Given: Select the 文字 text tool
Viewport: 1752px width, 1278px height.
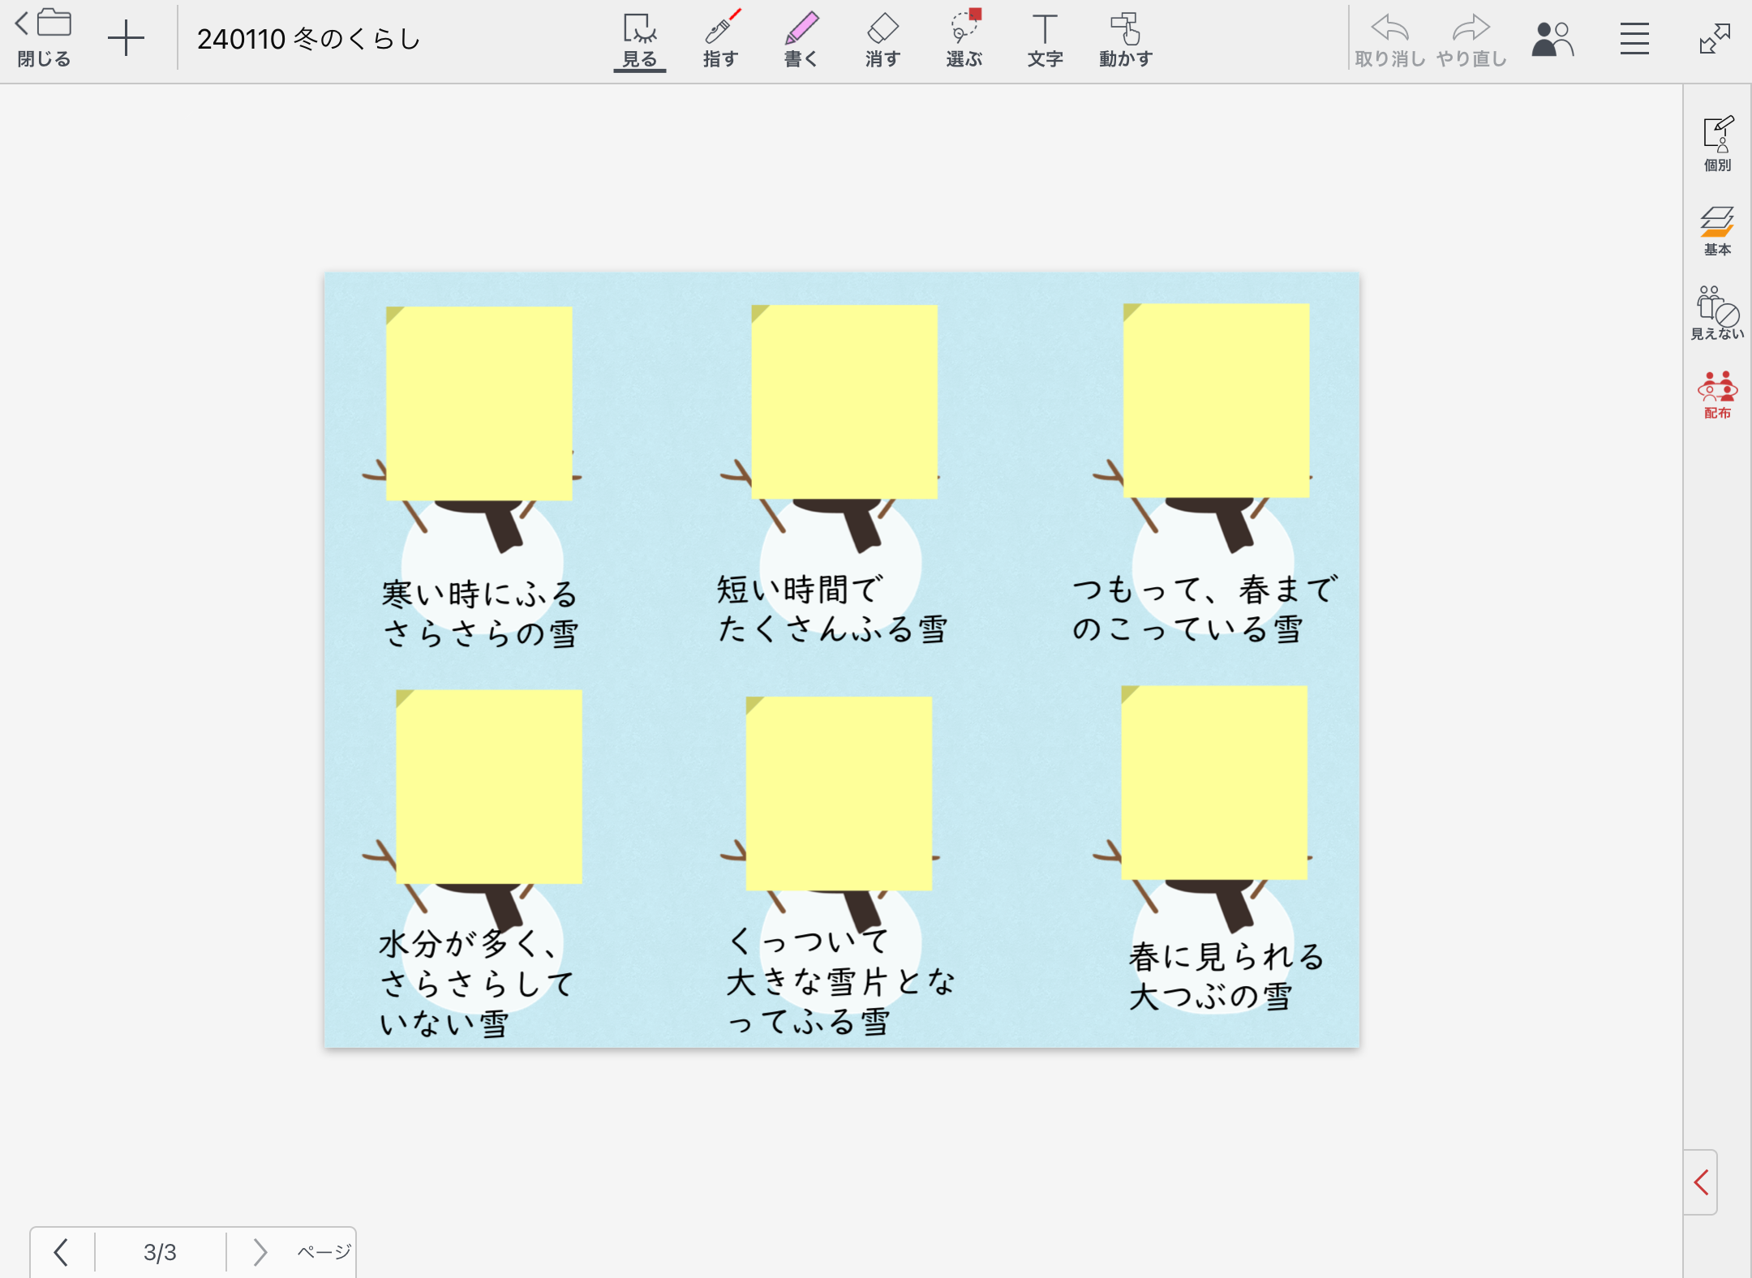Looking at the screenshot, I should point(1045,39).
